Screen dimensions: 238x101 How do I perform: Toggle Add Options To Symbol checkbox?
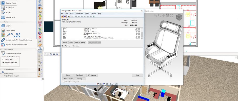pos(63,82)
